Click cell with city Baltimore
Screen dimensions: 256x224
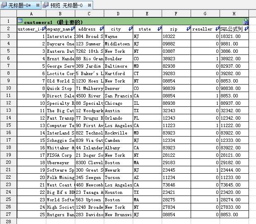tap(118, 66)
